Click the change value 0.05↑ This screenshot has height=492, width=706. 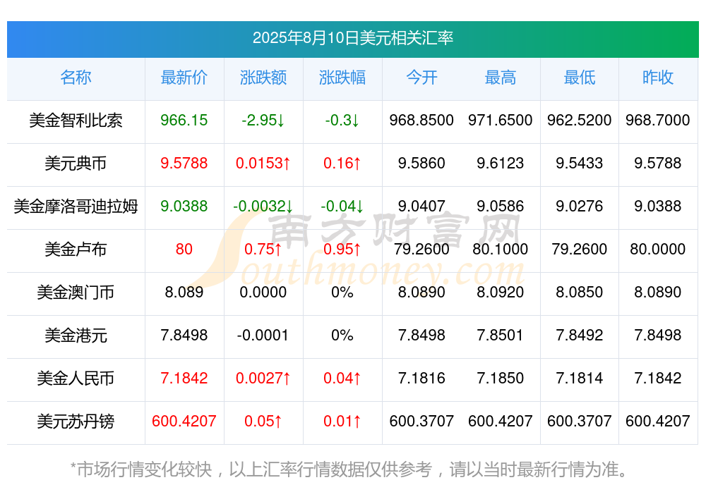[x=263, y=422]
